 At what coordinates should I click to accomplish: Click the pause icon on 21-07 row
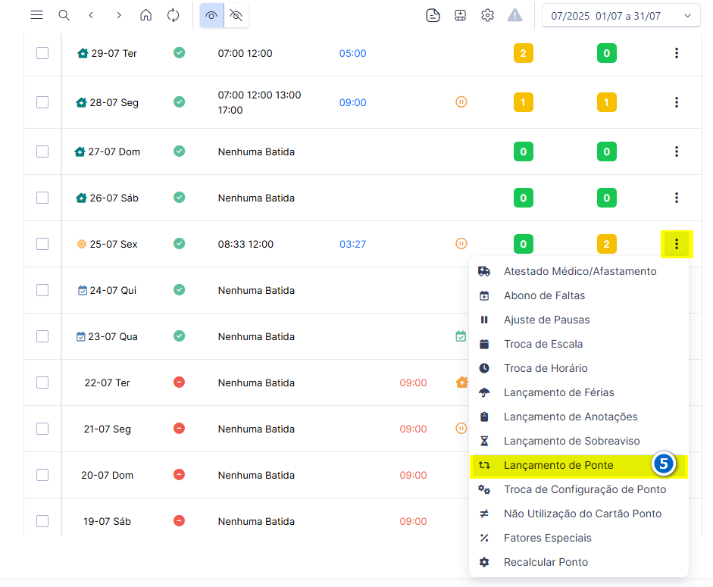click(461, 428)
